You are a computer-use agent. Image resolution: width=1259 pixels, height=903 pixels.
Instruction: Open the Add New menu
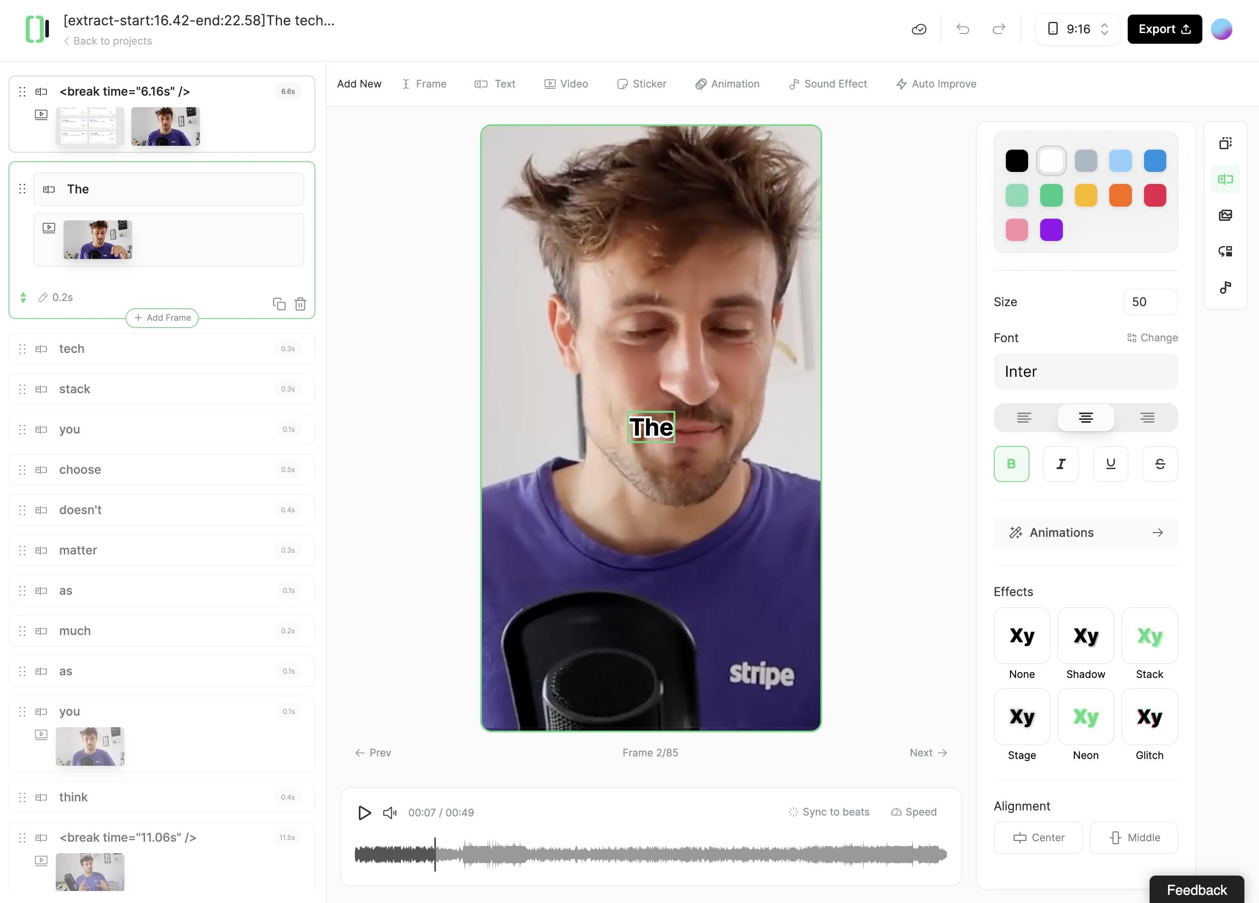click(x=359, y=84)
